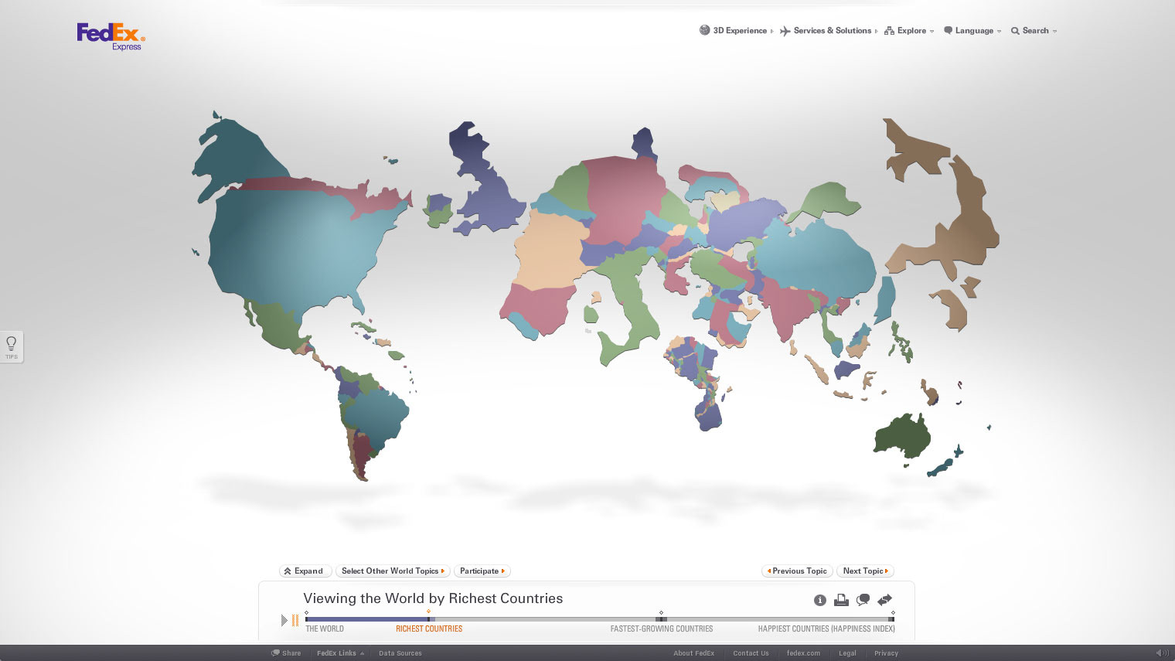The image size is (1175, 661).
Task: Open the 3D Experience menu
Action: tap(736, 31)
